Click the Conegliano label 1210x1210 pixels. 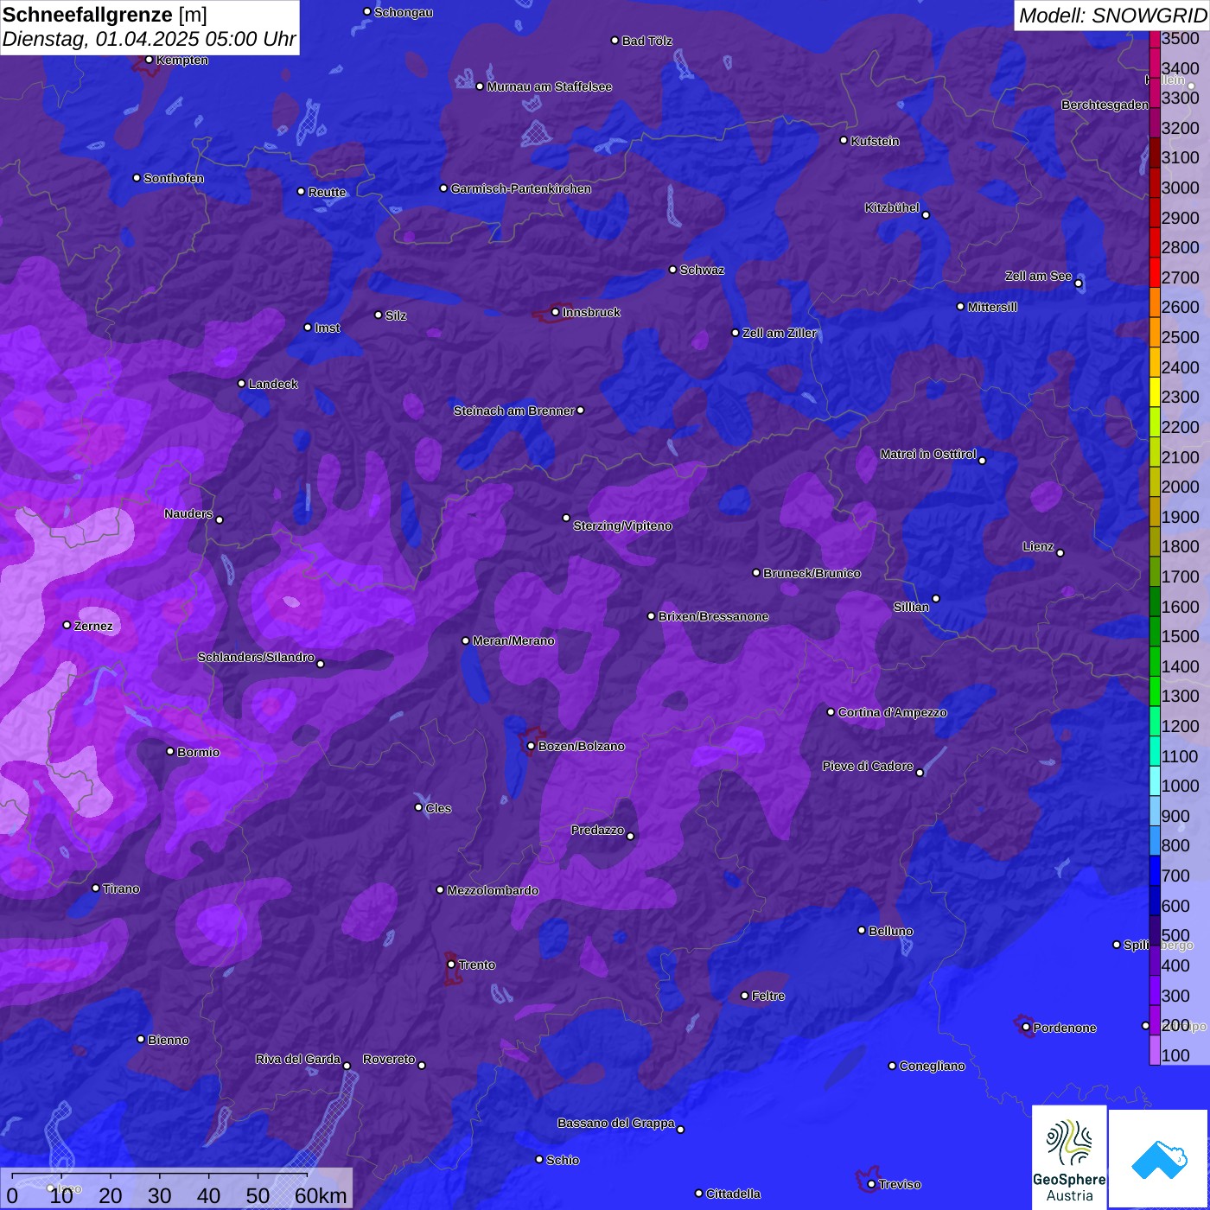(x=932, y=1066)
